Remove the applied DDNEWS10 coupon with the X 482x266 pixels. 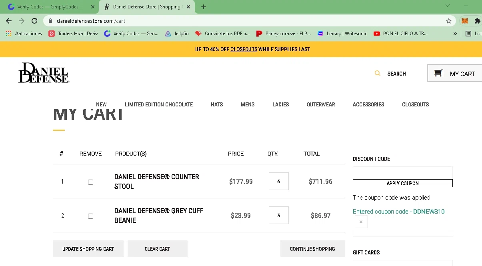(x=361, y=222)
